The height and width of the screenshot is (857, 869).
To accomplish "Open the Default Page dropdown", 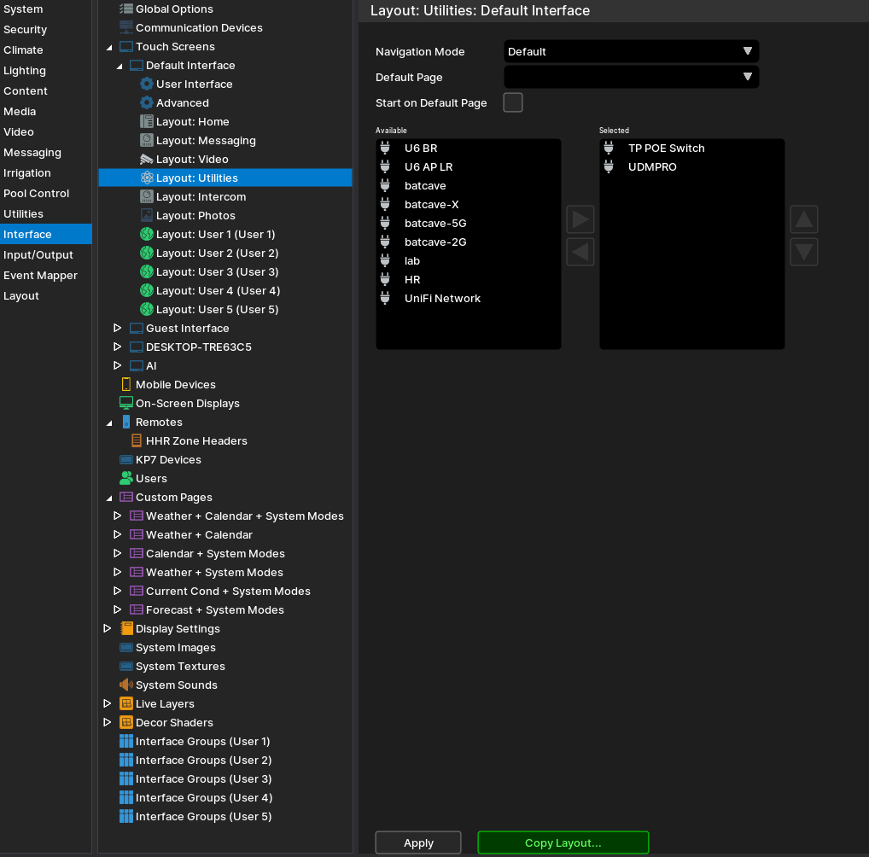I will click(631, 77).
